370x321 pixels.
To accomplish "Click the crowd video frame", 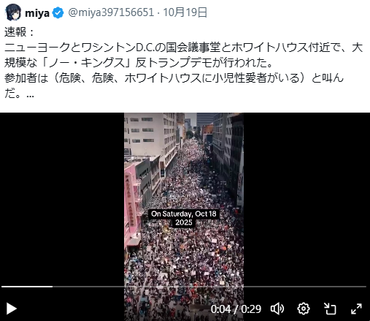I will click(184, 170).
